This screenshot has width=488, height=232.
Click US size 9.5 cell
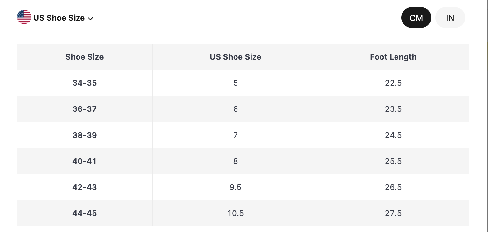[235, 187]
